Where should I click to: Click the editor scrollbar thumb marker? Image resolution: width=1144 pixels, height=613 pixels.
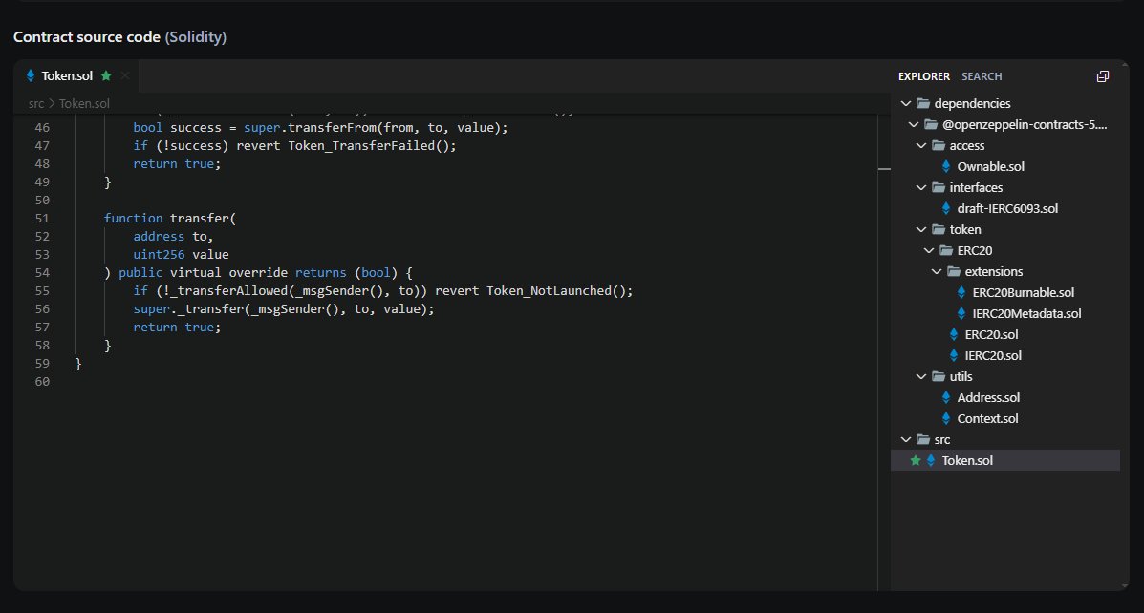pyautogui.click(x=884, y=169)
